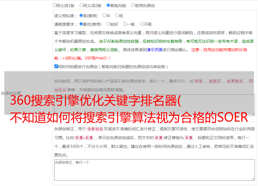The image size is (258, 186).
Task: Choose the 同义词2版 rewrite mode
Action: click(x=81, y=5)
